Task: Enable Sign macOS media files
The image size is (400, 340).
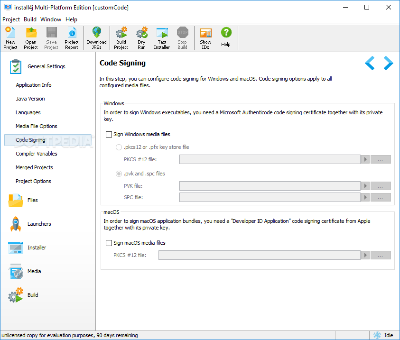Action: (x=109, y=243)
